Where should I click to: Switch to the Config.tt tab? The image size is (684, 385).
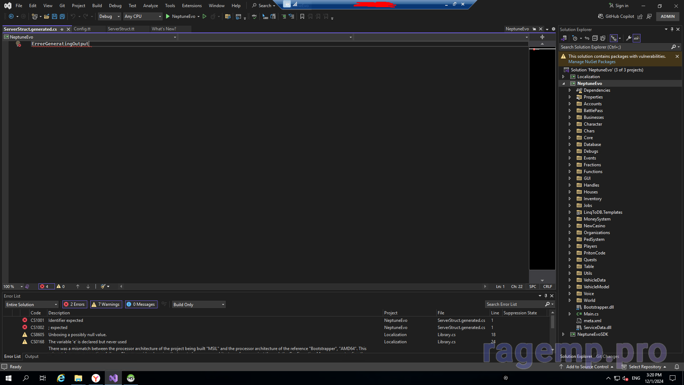[x=82, y=29]
